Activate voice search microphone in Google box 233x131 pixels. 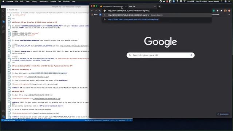(191, 55)
